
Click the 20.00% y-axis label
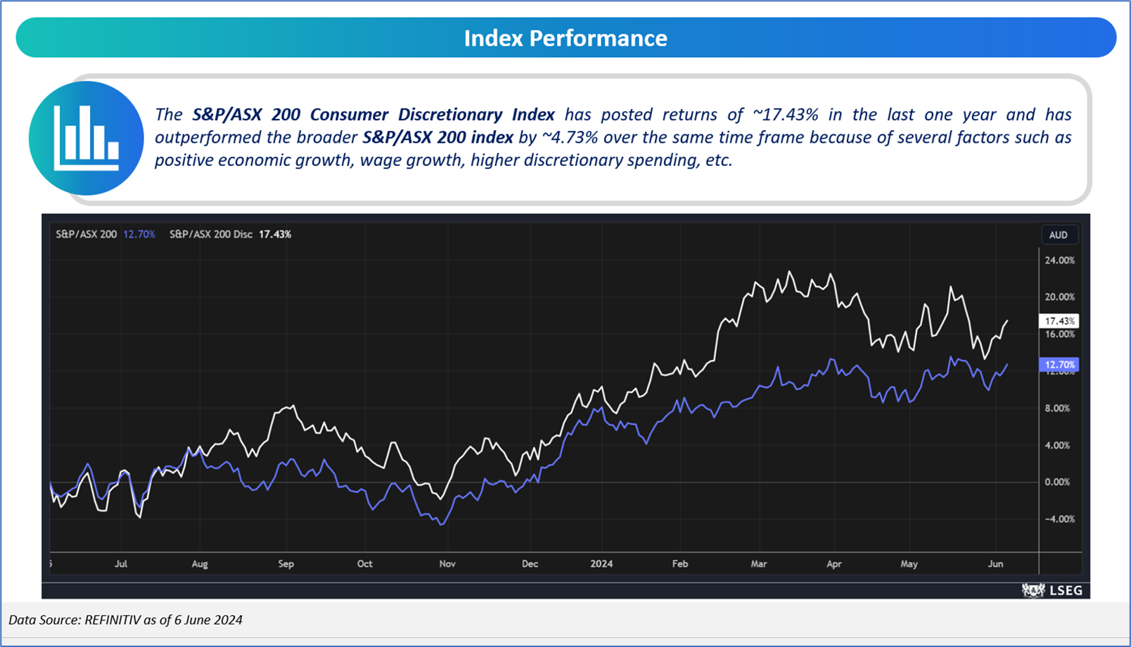click(x=1060, y=297)
